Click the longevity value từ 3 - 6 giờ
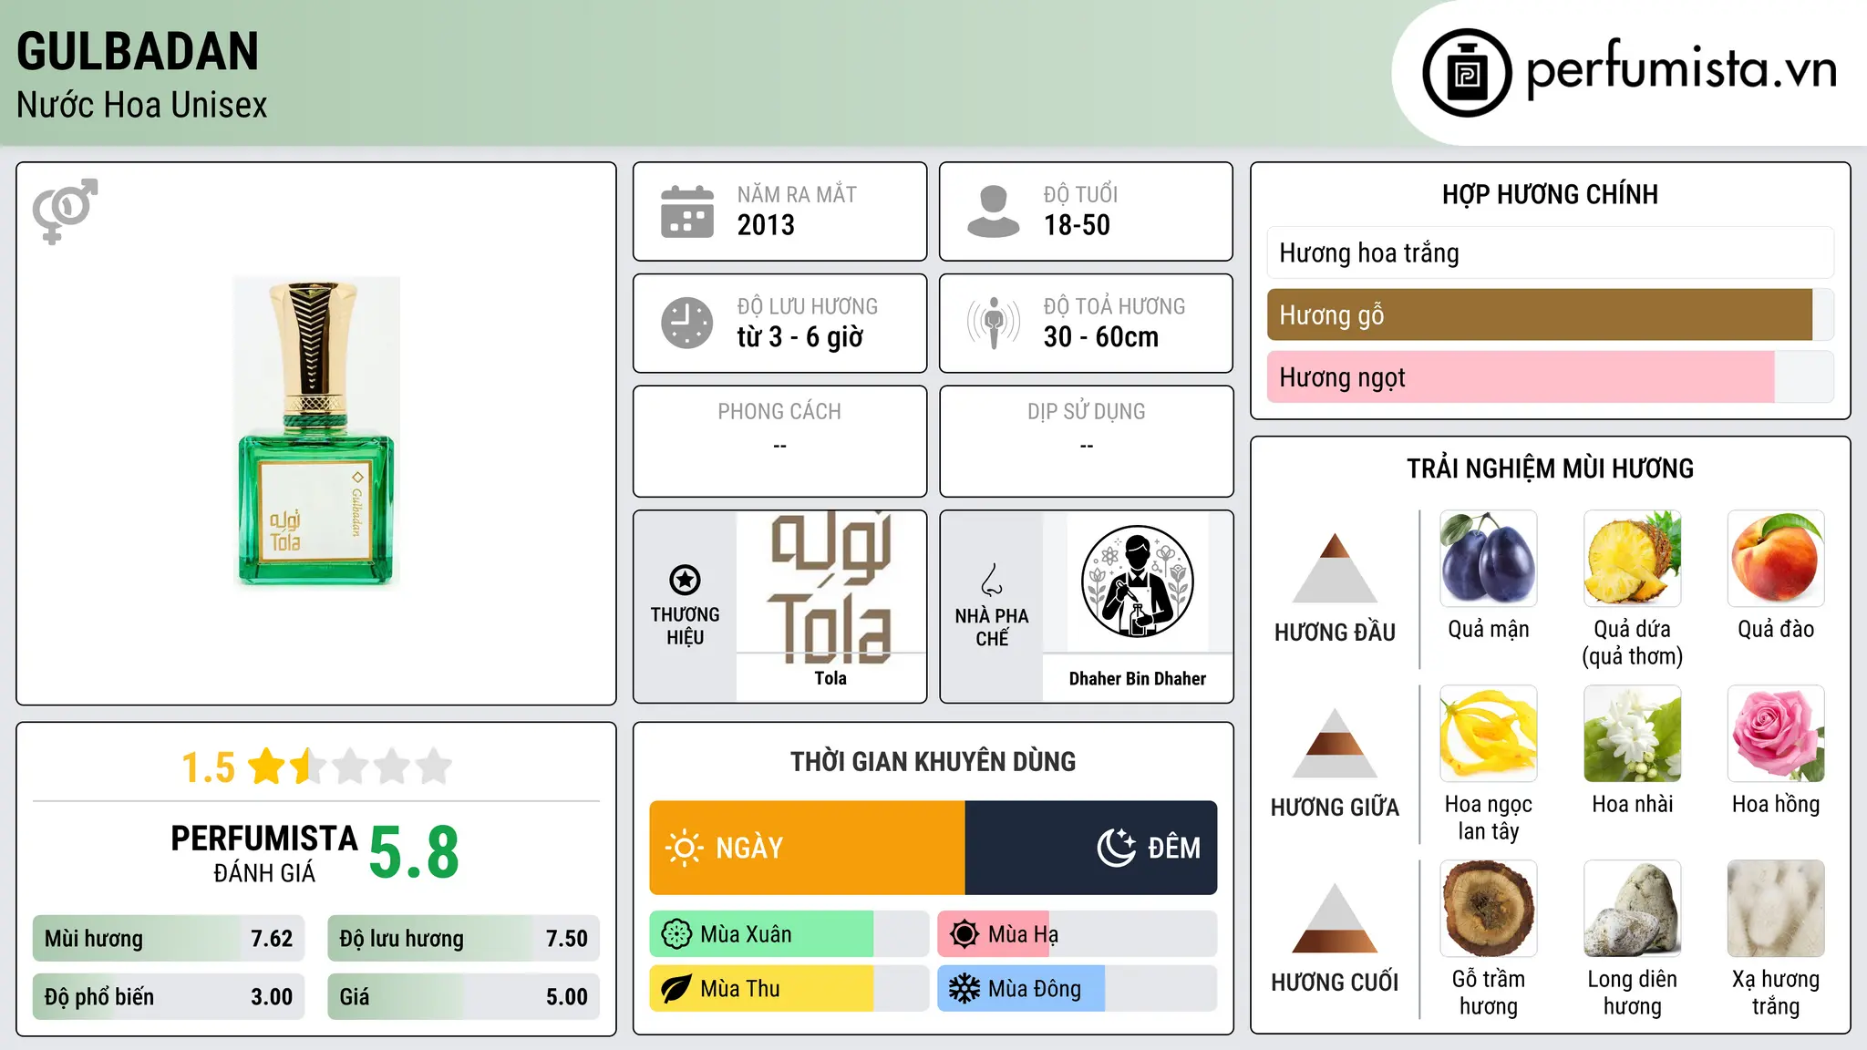Screen dimensions: 1867x1050 [800, 337]
